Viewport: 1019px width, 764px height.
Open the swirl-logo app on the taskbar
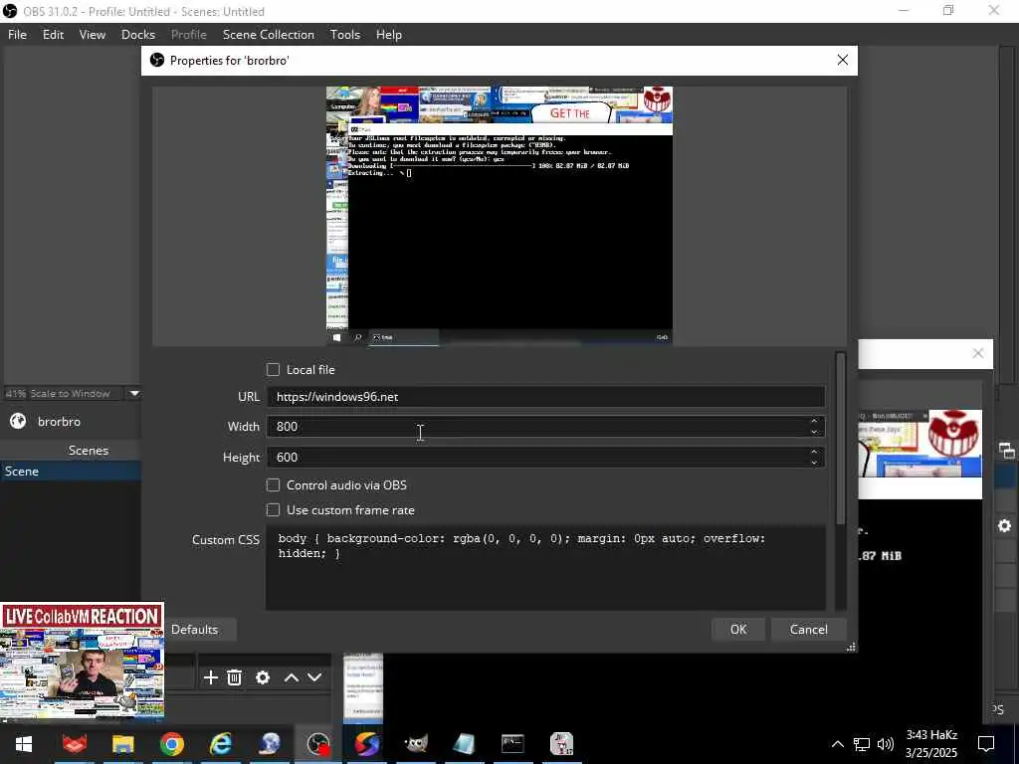coord(367,744)
